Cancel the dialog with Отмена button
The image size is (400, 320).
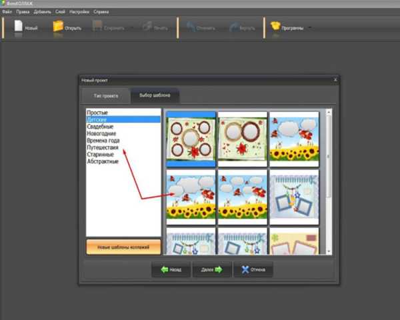253,269
